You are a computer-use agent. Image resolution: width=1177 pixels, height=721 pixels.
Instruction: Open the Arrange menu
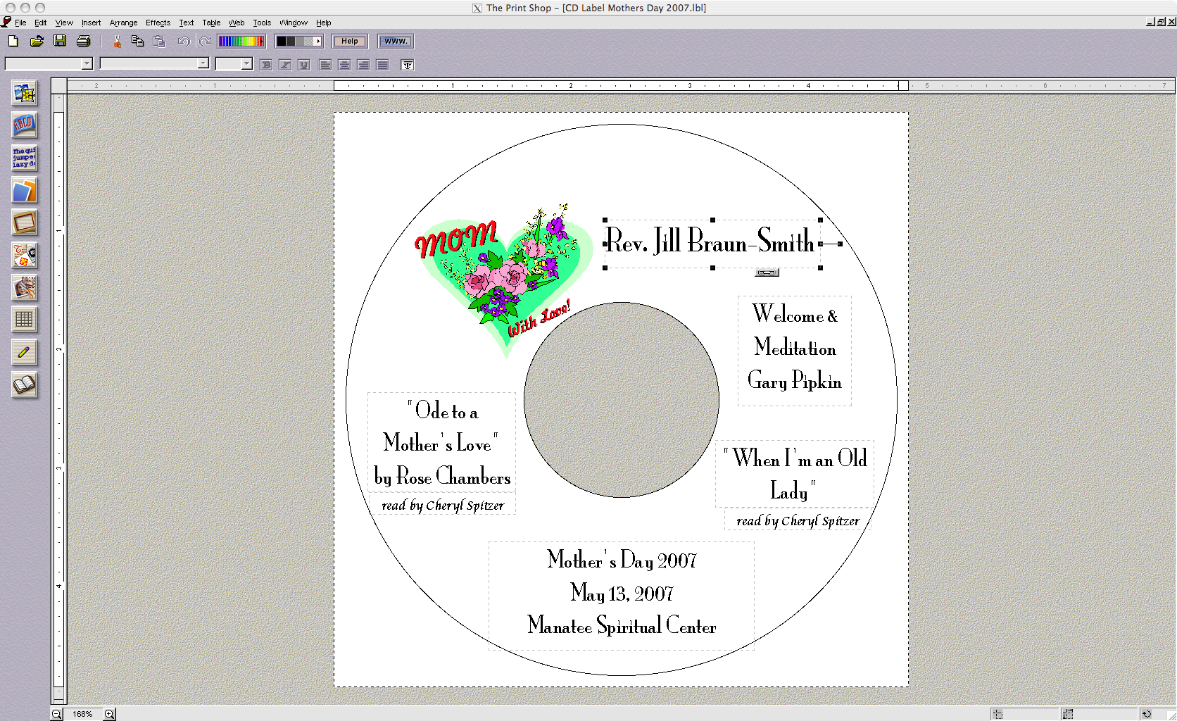pos(123,22)
